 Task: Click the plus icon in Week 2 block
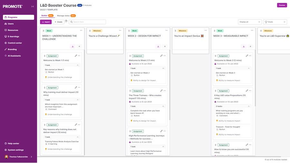coord(165,46)
